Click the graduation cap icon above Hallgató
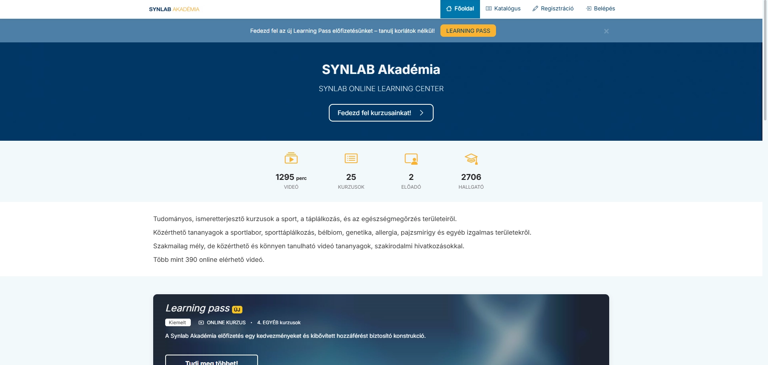Screen dimensions: 768x365 coord(471,159)
